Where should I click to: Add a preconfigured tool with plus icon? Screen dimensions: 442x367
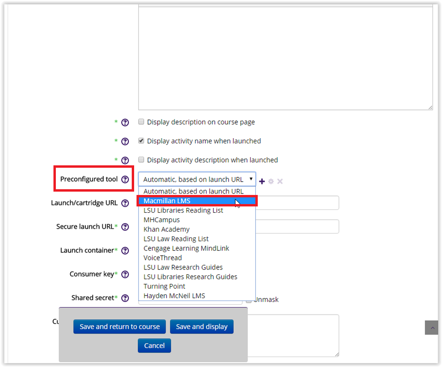[x=262, y=181]
